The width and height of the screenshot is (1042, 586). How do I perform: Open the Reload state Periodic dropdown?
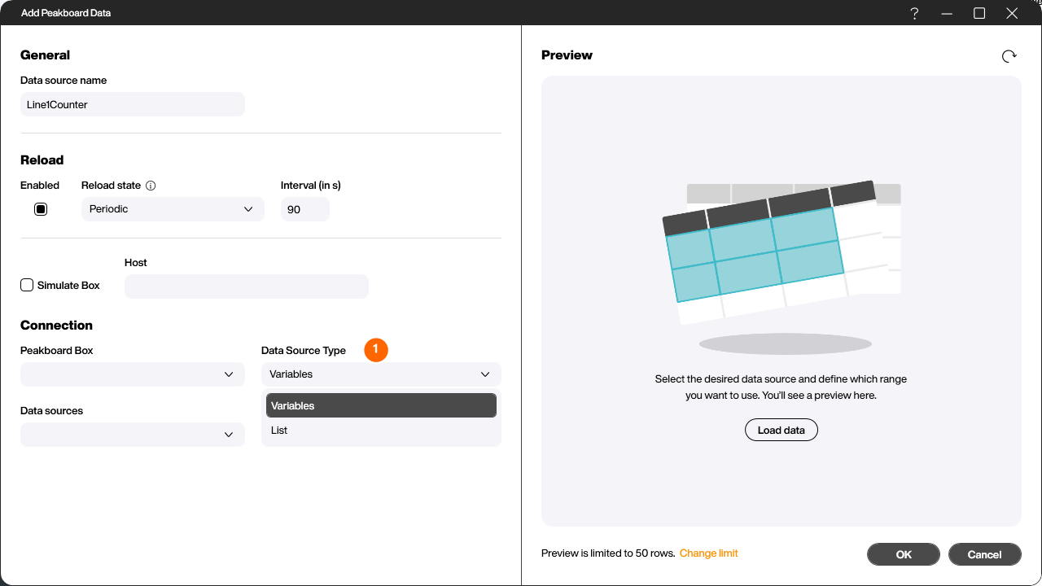pyautogui.click(x=173, y=209)
